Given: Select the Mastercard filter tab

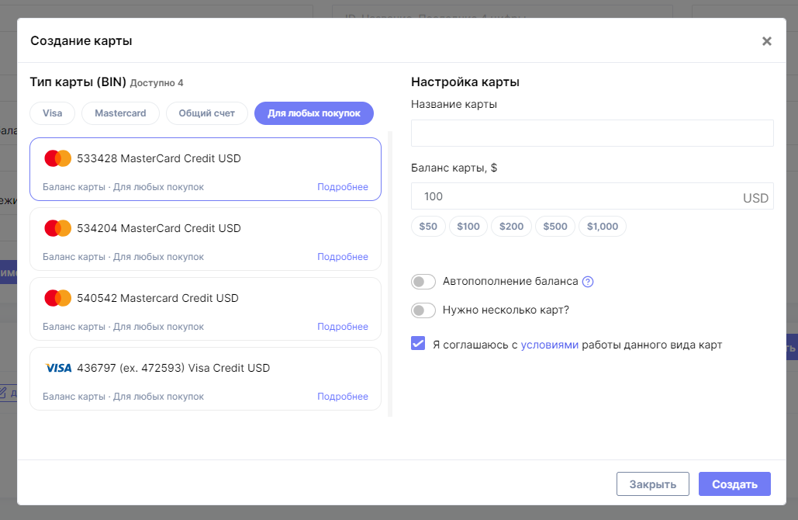Looking at the screenshot, I should 120,113.
